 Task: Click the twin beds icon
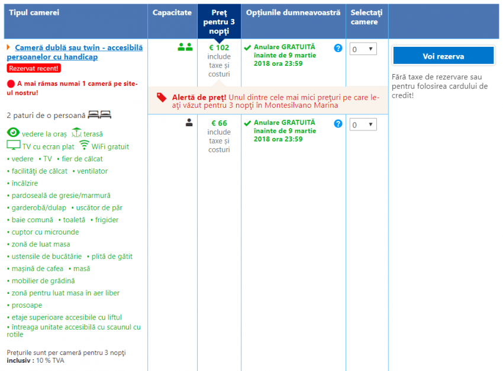(x=99, y=114)
